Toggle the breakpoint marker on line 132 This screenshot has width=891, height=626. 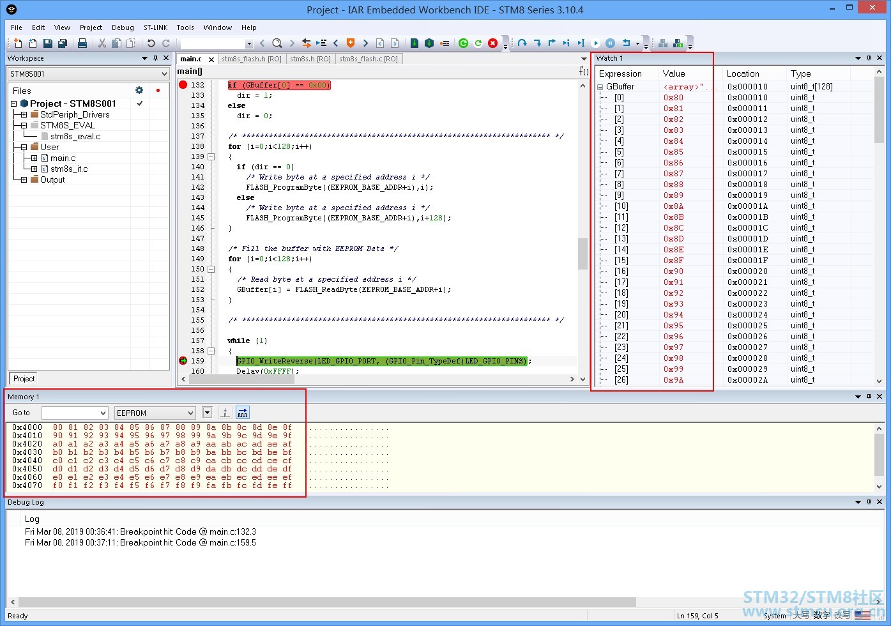(183, 85)
